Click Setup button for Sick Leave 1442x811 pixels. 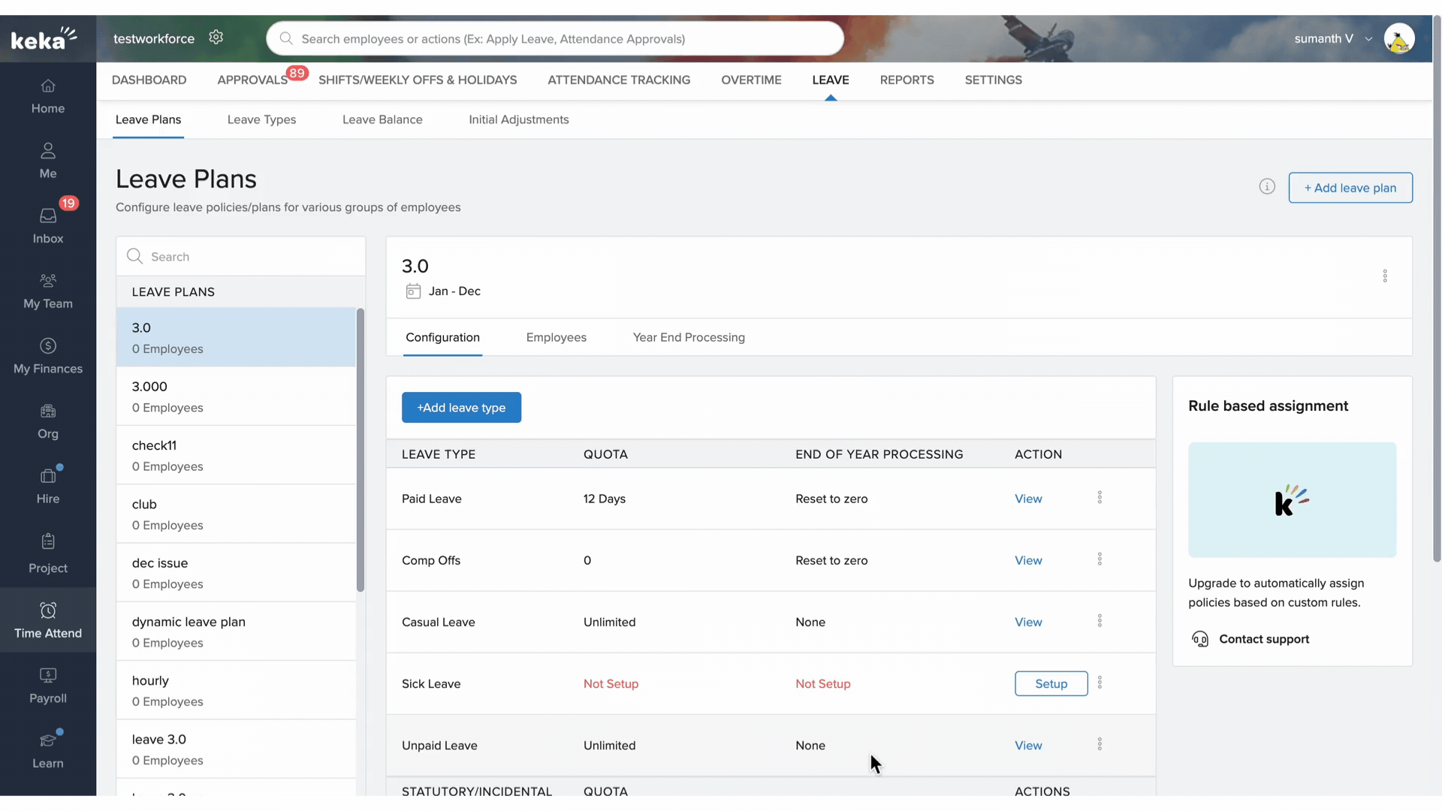tap(1051, 683)
